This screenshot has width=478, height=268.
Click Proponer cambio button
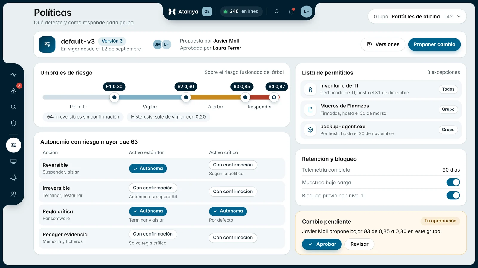coord(434,44)
